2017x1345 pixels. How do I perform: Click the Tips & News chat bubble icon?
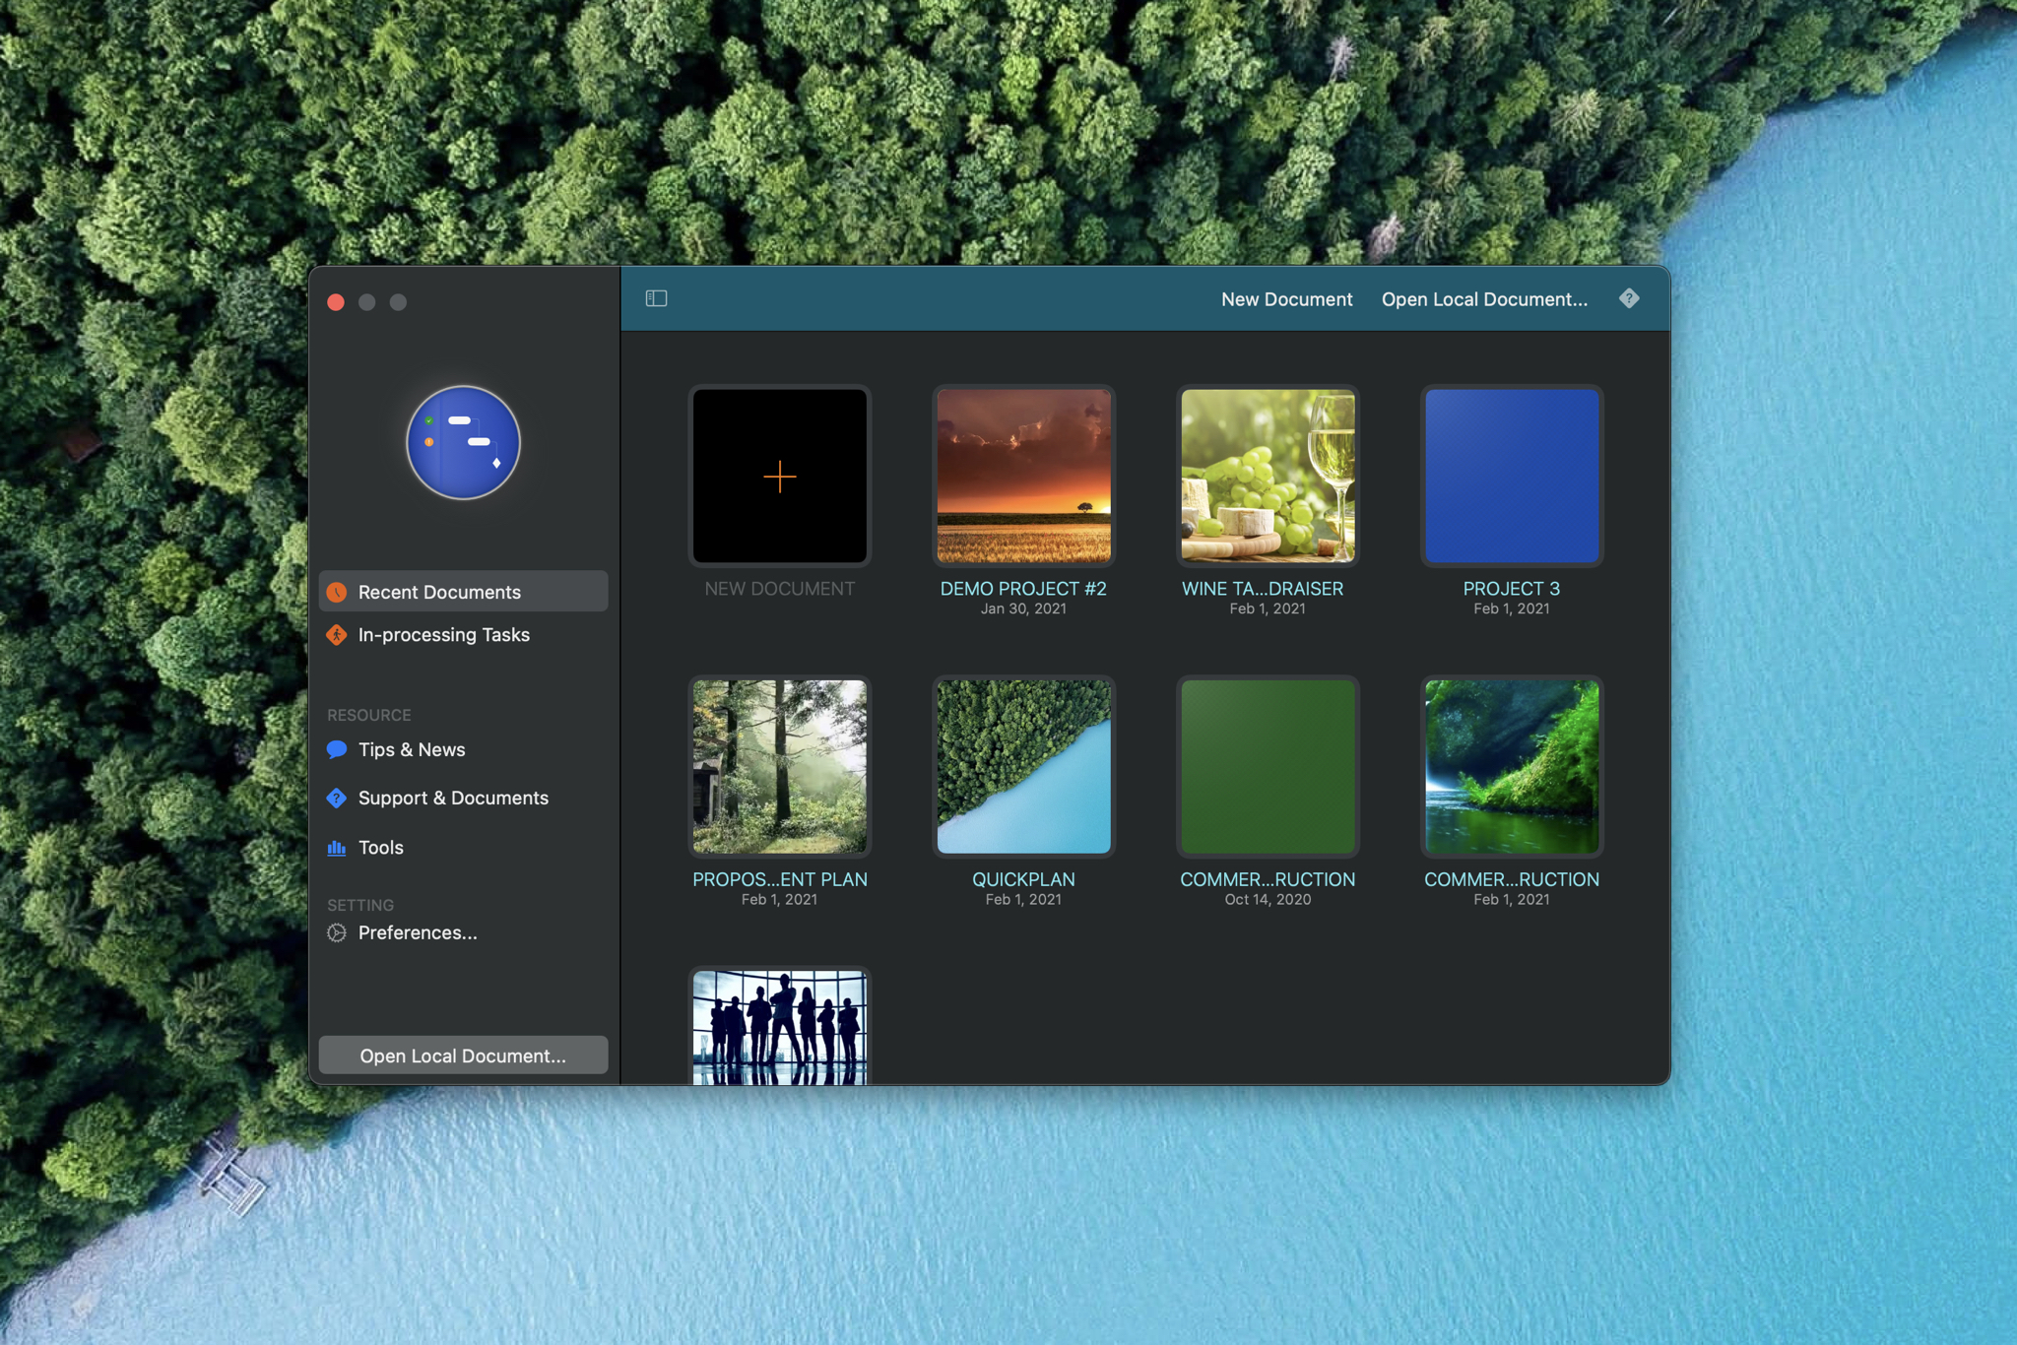(337, 749)
